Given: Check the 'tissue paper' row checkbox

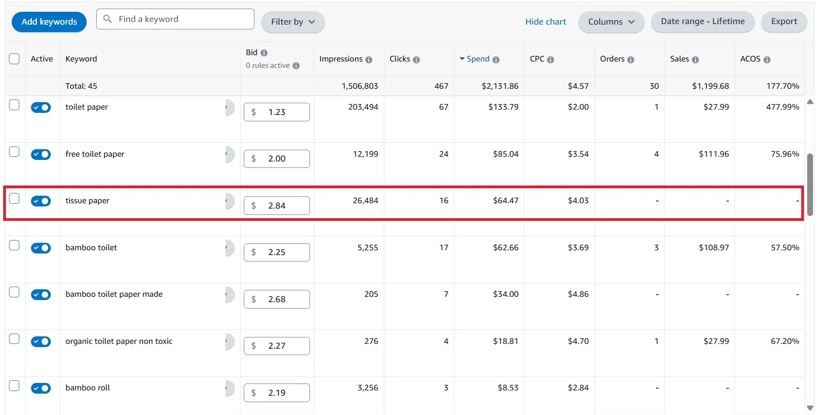Looking at the screenshot, I should 14,199.
